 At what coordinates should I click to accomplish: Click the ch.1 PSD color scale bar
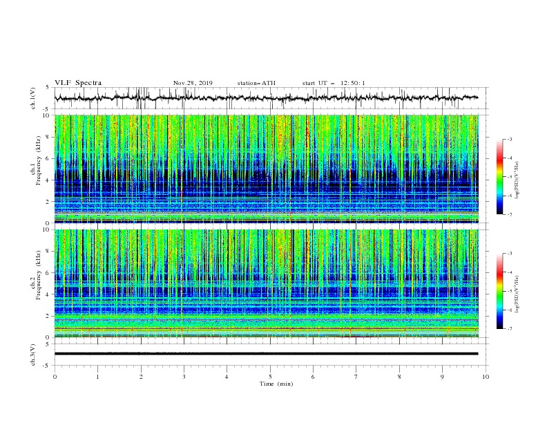click(500, 177)
